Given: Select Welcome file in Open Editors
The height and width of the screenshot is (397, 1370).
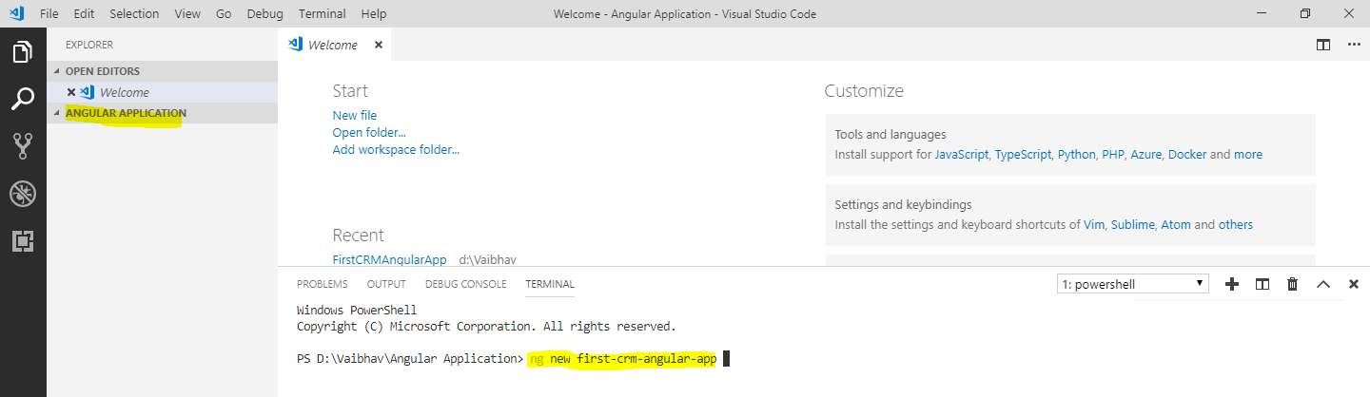Looking at the screenshot, I should [162, 92].
